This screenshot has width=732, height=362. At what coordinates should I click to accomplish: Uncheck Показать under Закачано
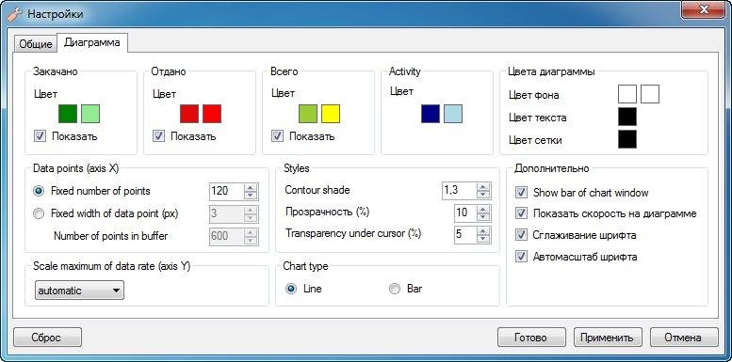point(41,136)
